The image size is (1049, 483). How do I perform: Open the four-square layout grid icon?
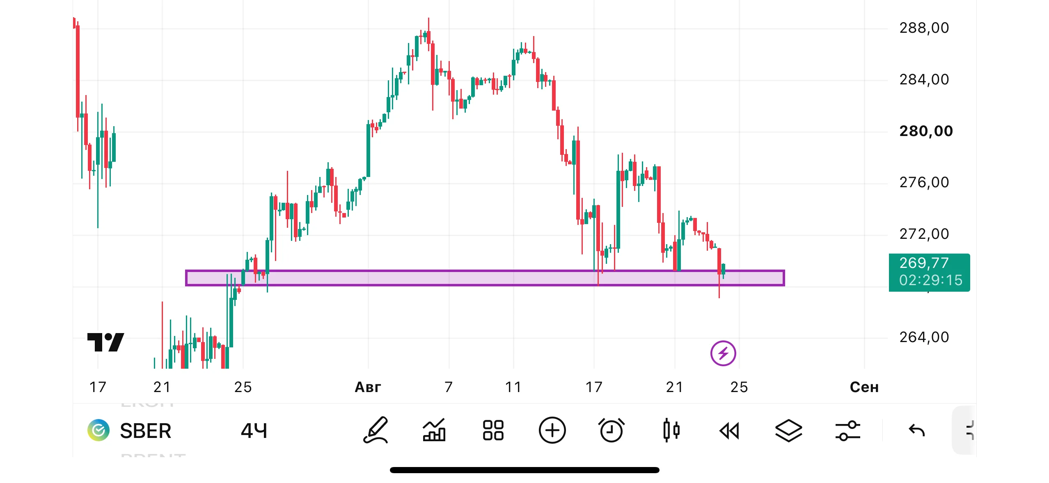click(x=493, y=430)
